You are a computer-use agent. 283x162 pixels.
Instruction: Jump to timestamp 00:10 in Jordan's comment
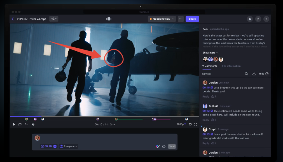[x=206, y=88]
